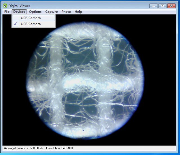Click the Digital Viewer title bar text
This screenshot has height=155, width=180.
(19, 6)
